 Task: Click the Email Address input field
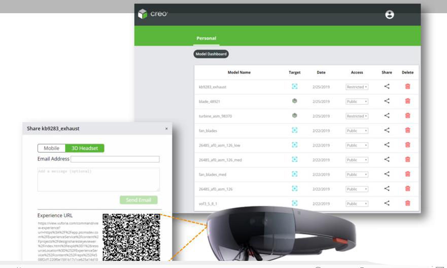point(115,159)
